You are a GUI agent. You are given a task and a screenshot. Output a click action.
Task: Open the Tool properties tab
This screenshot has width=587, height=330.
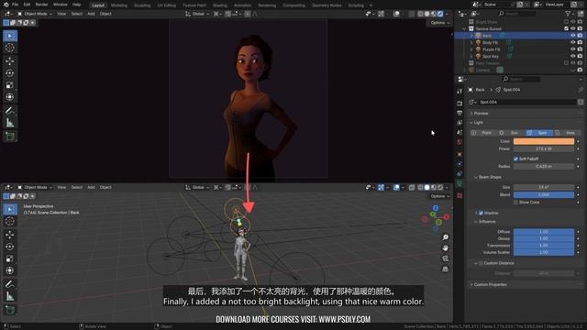pyautogui.click(x=460, y=92)
